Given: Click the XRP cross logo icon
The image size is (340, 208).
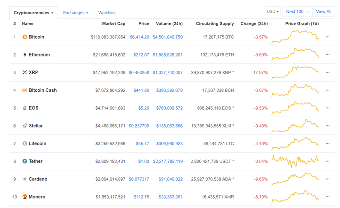Looking at the screenshot, I should click(x=25, y=72).
